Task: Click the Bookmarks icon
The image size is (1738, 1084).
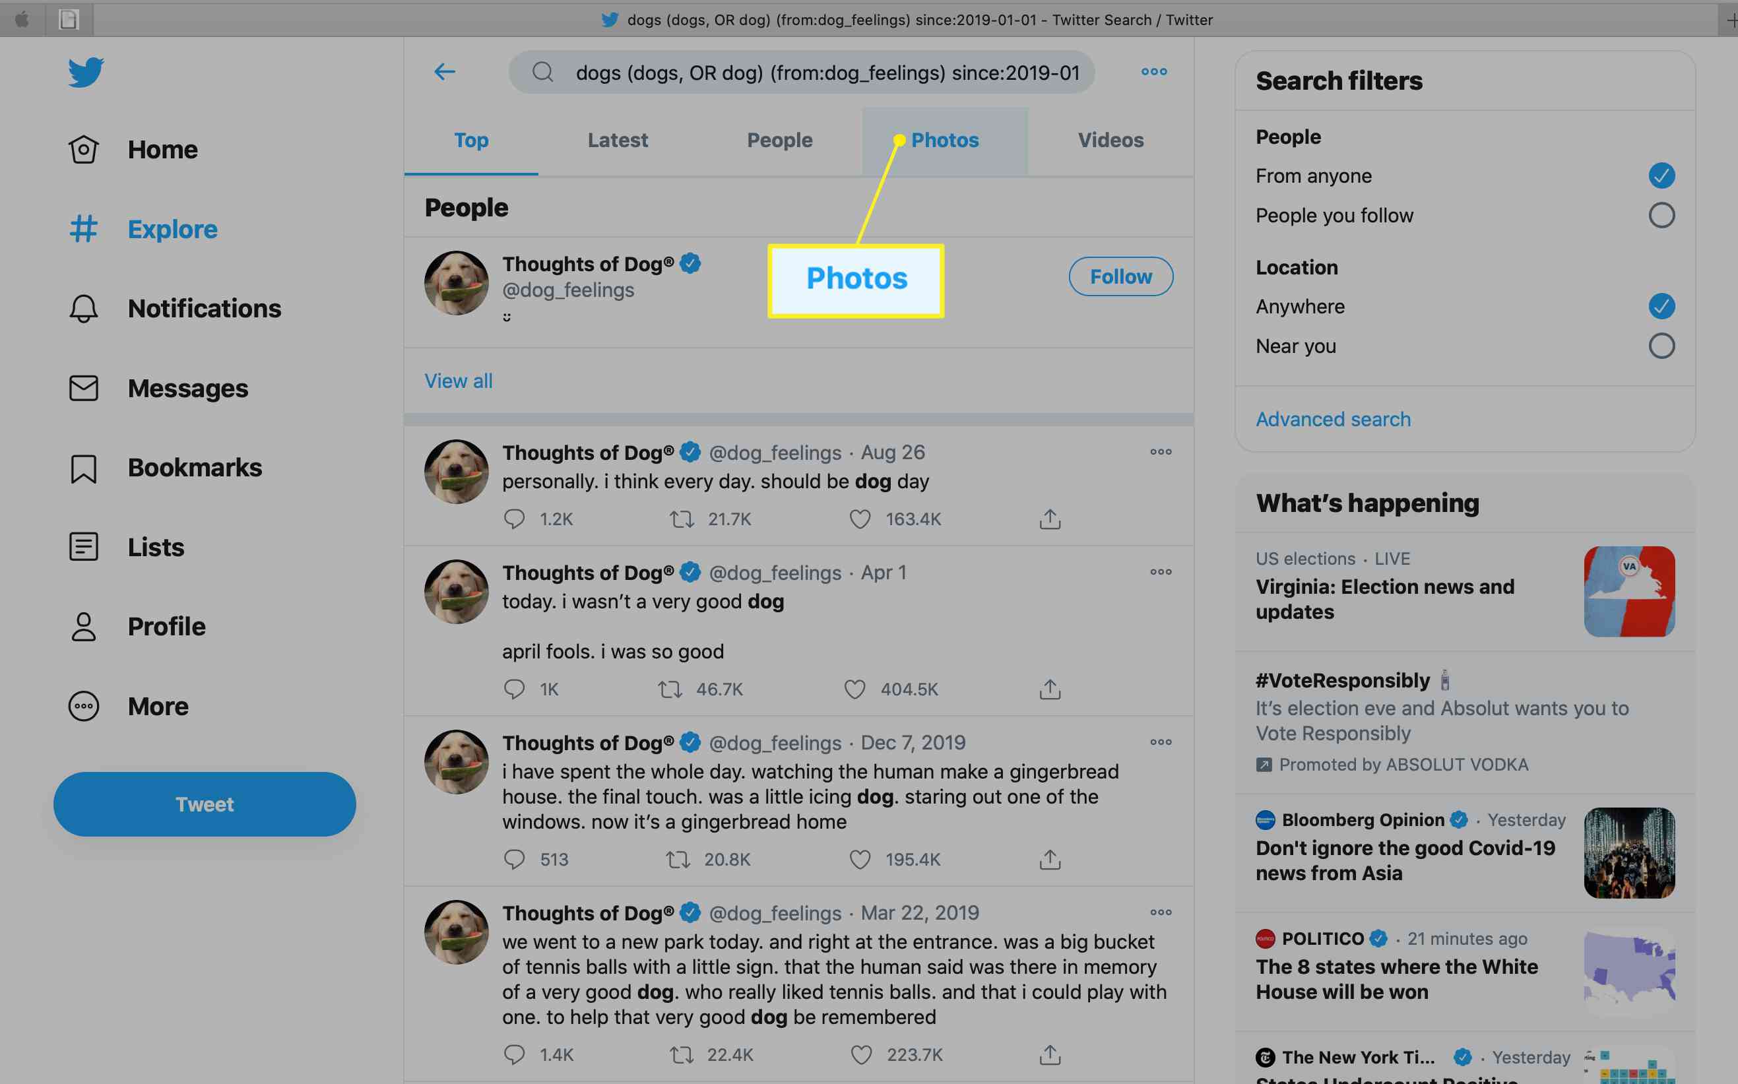Action: [84, 467]
